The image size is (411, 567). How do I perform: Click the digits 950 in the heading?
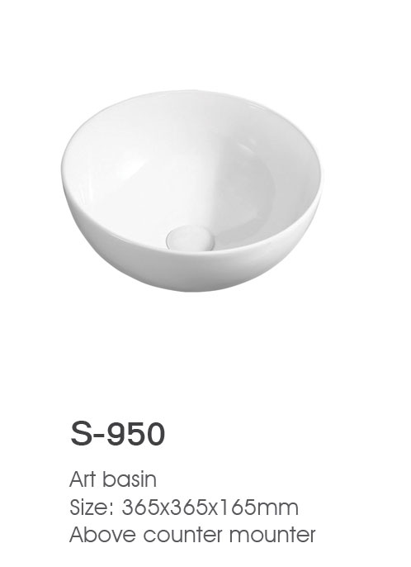pyautogui.click(x=137, y=434)
